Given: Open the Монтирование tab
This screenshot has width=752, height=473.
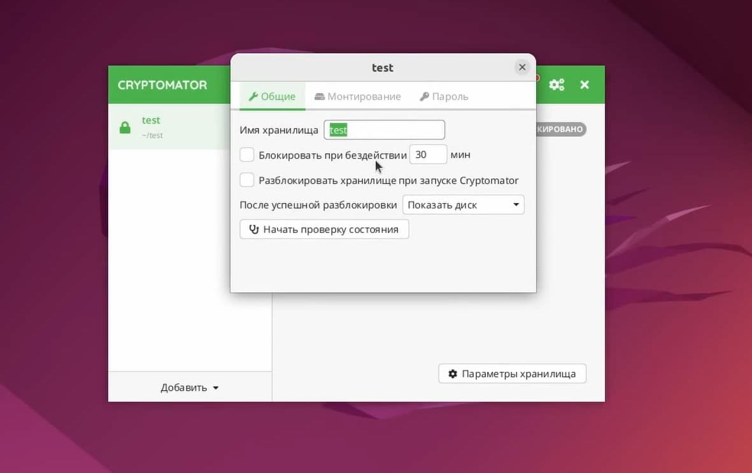Looking at the screenshot, I should (x=358, y=96).
